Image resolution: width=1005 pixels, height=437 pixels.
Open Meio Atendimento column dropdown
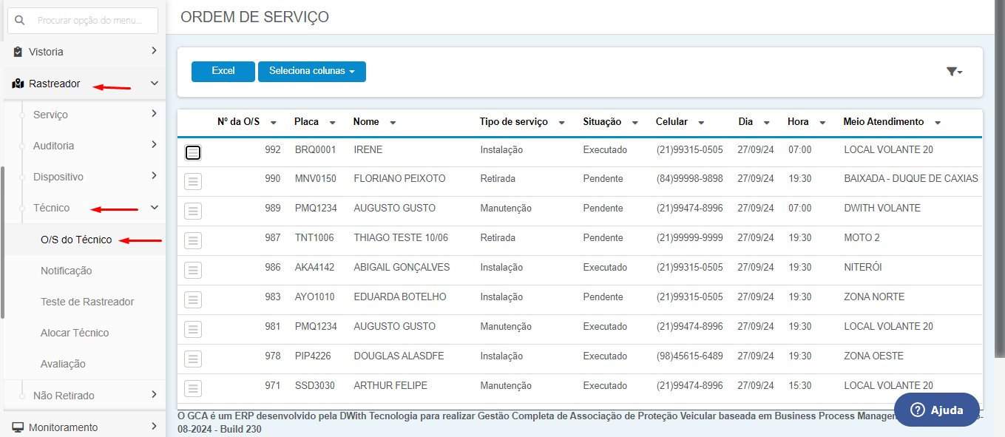(x=938, y=123)
